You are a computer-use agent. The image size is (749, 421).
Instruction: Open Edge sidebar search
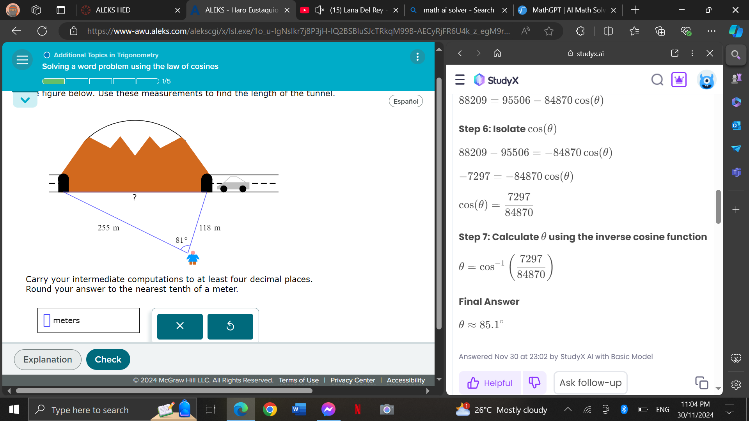[x=736, y=55]
